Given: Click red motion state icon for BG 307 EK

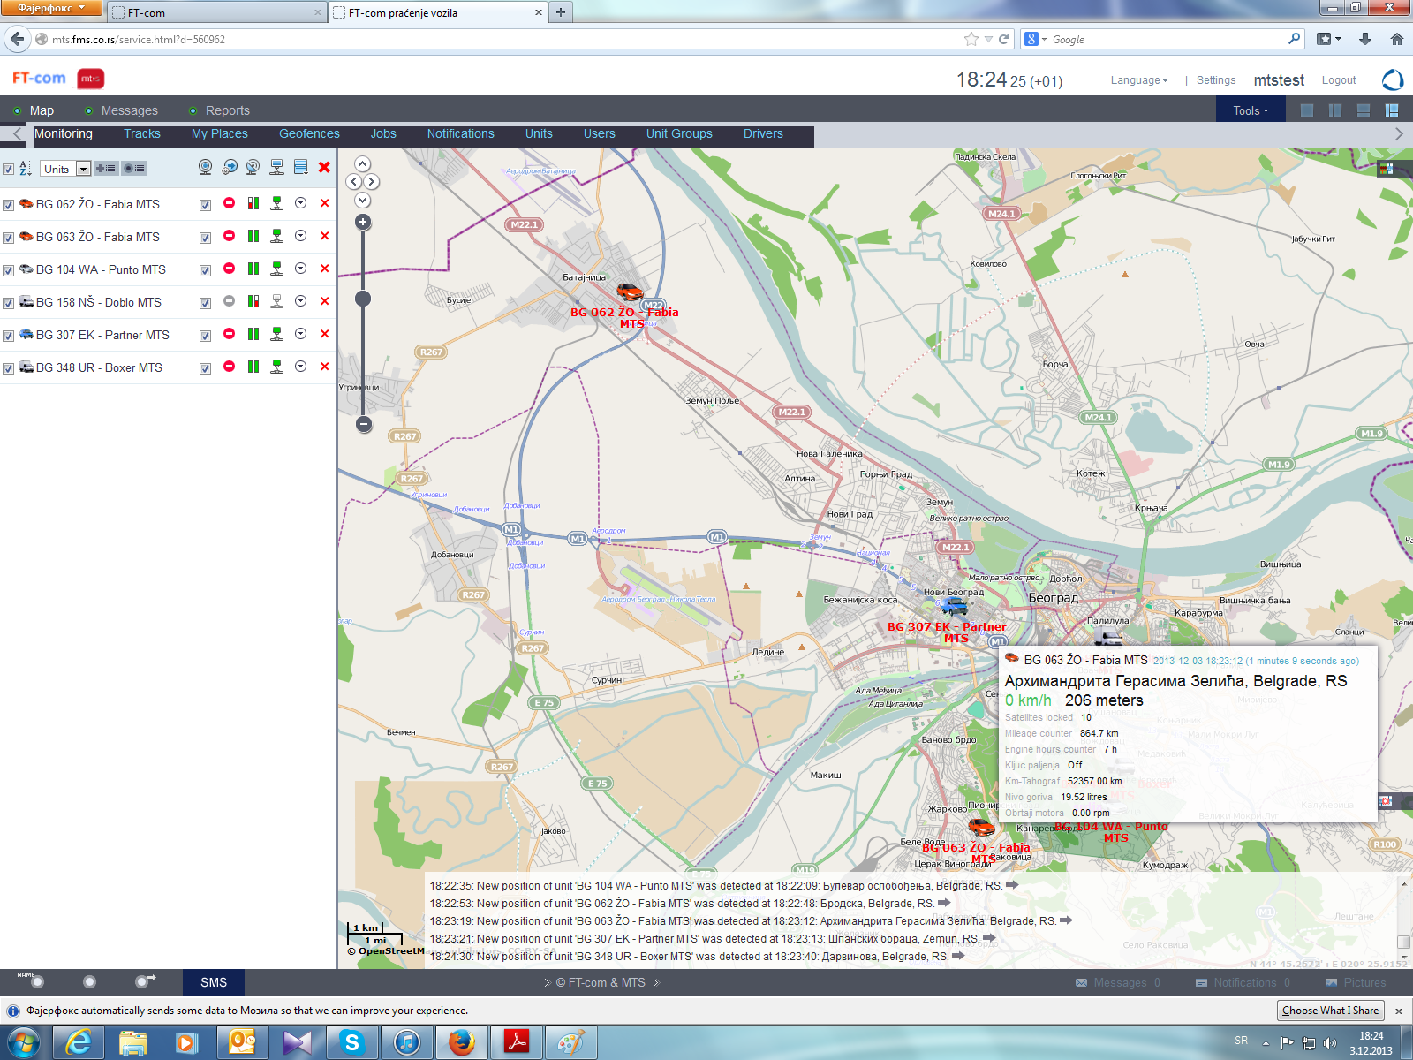Looking at the screenshot, I should pos(229,334).
